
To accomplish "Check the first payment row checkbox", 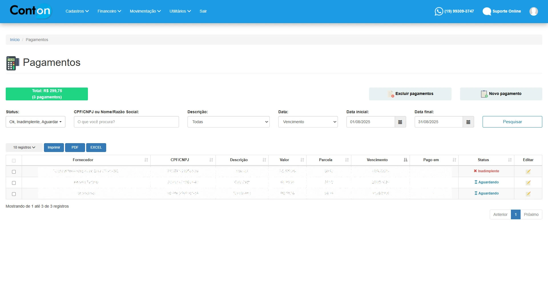I will point(14,172).
